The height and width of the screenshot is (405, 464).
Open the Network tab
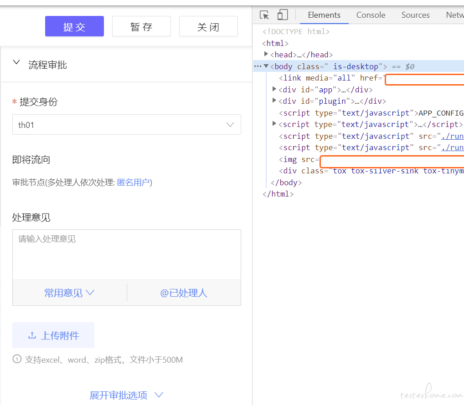(x=455, y=15)
